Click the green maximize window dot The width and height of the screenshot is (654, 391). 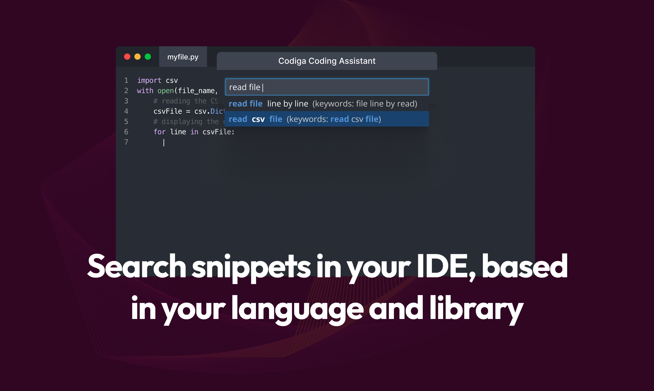pos(148,57)
